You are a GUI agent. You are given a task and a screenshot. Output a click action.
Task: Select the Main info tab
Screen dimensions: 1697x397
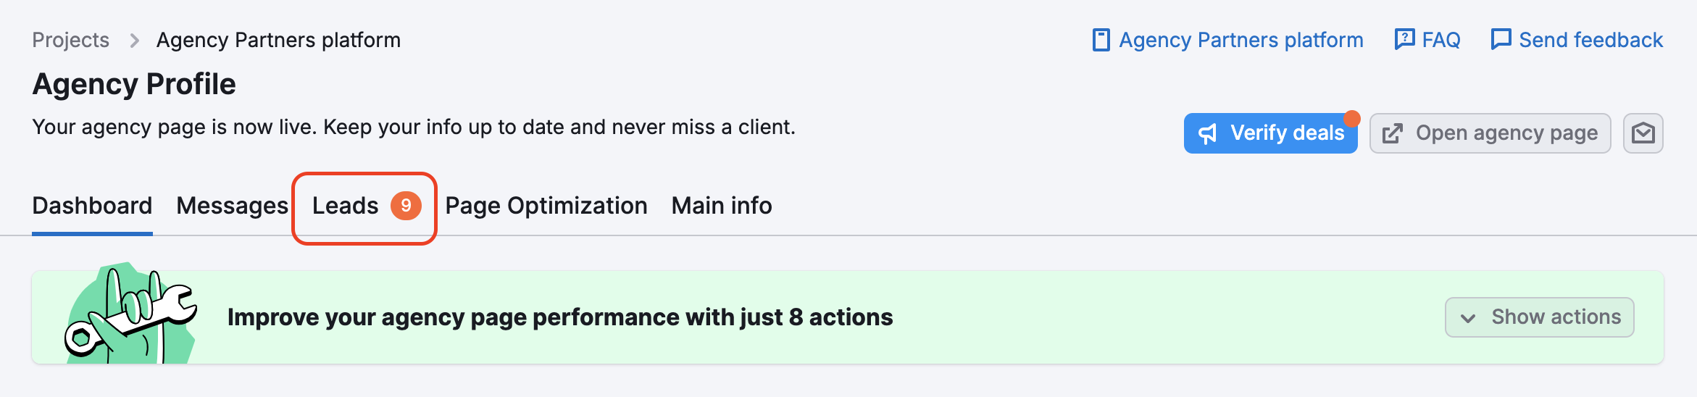[721, 206]
